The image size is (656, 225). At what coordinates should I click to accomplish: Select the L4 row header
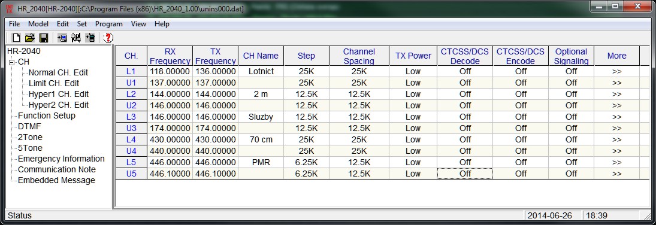131,139
